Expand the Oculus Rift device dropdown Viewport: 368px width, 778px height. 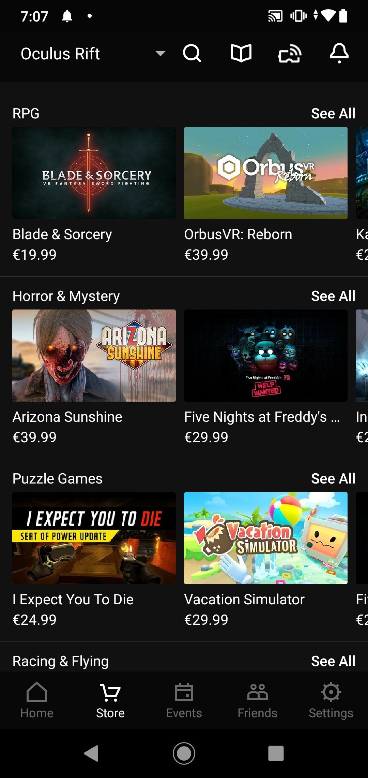pyautogui.click(x=93, y=54)
